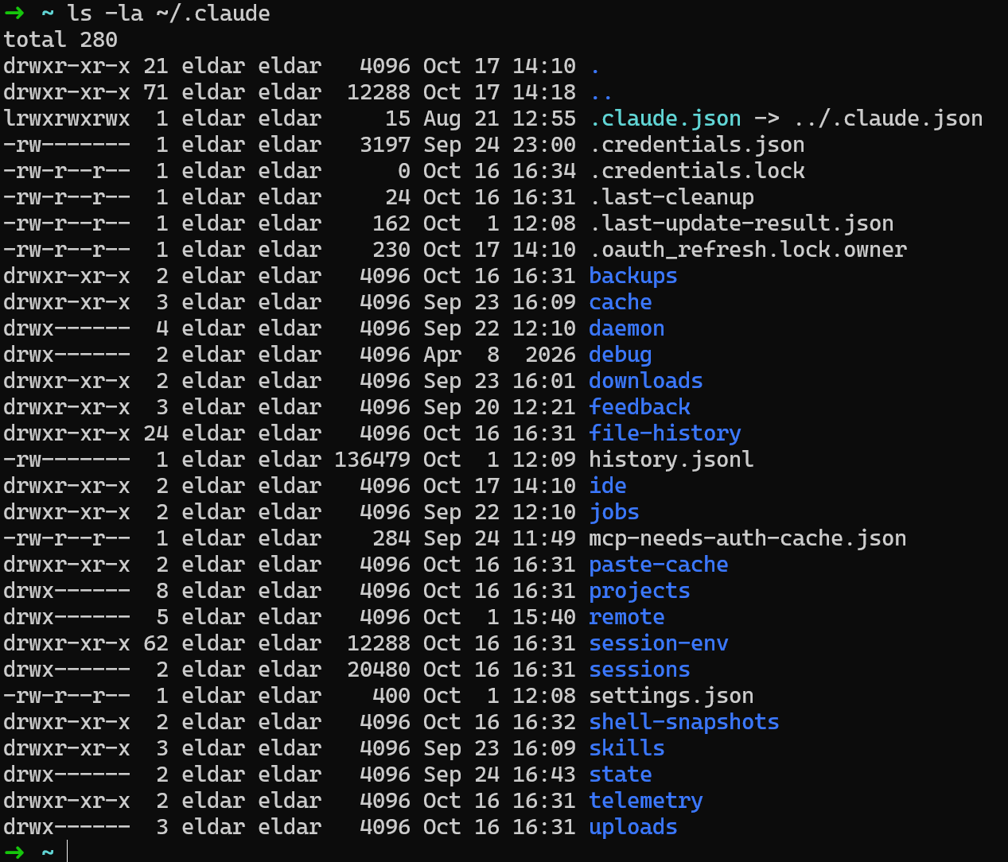This screenshot has width=1008, height=862.
Task: Select the paste-cache directory name
Action: point(659,565)
